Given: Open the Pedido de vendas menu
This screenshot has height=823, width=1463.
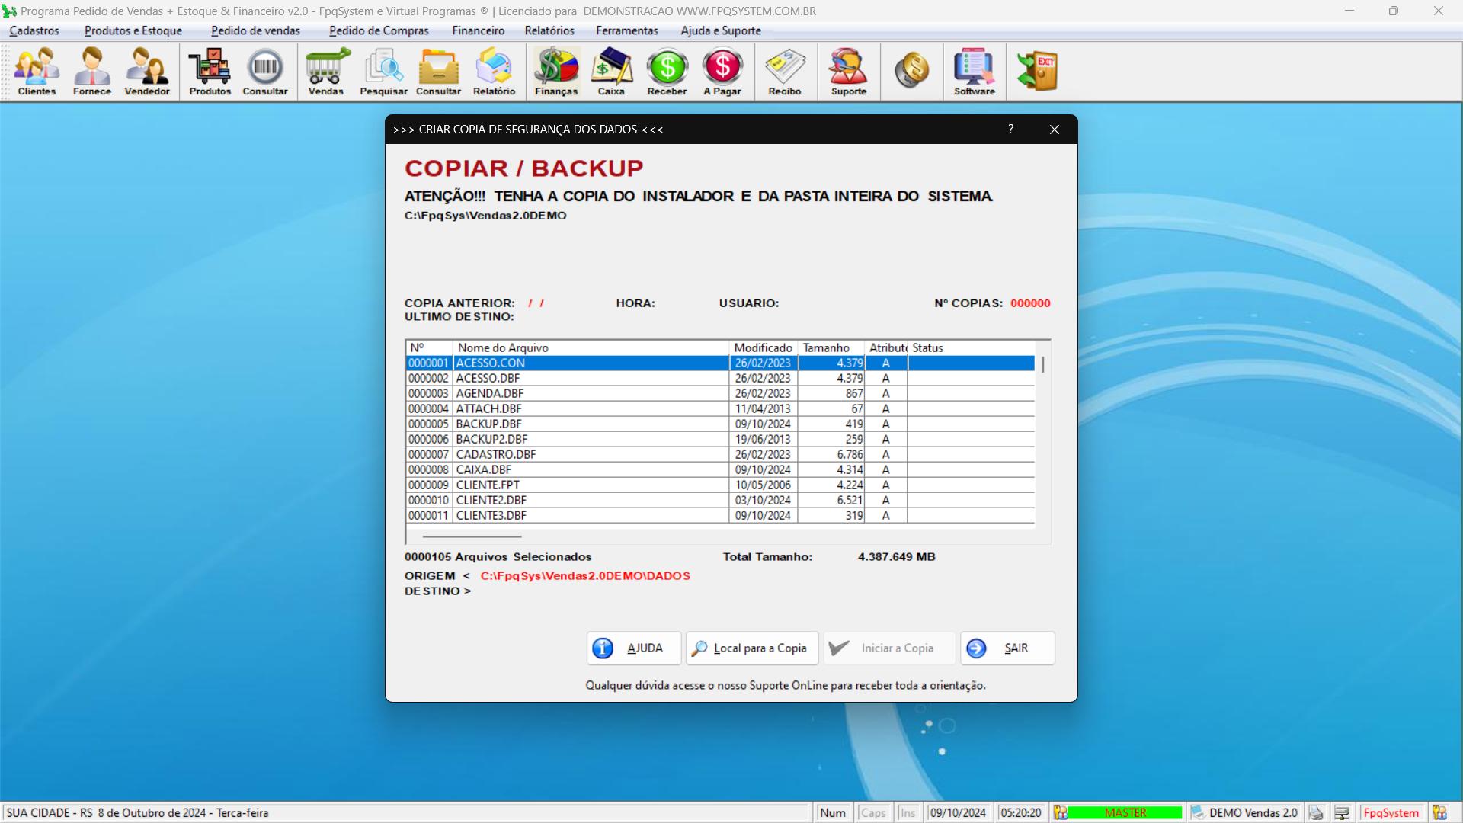Looking at the screenshot, I should click(255, 30).
